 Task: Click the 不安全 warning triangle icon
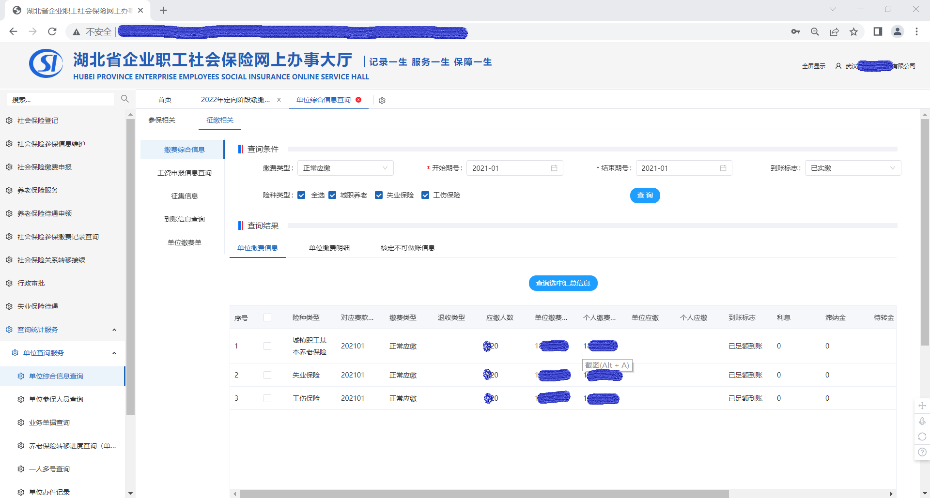point(77,32)
